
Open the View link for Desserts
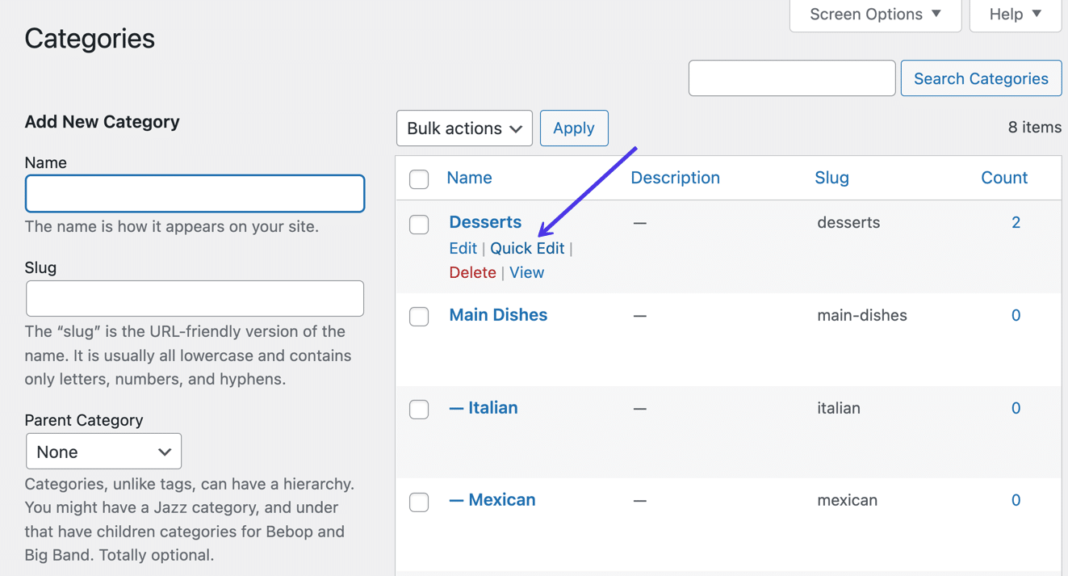click(x=526, y=272)
